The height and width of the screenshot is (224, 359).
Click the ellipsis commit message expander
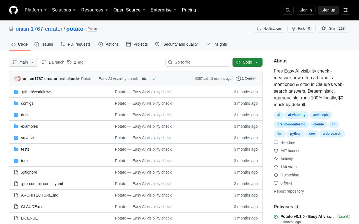tap(144, 79)
